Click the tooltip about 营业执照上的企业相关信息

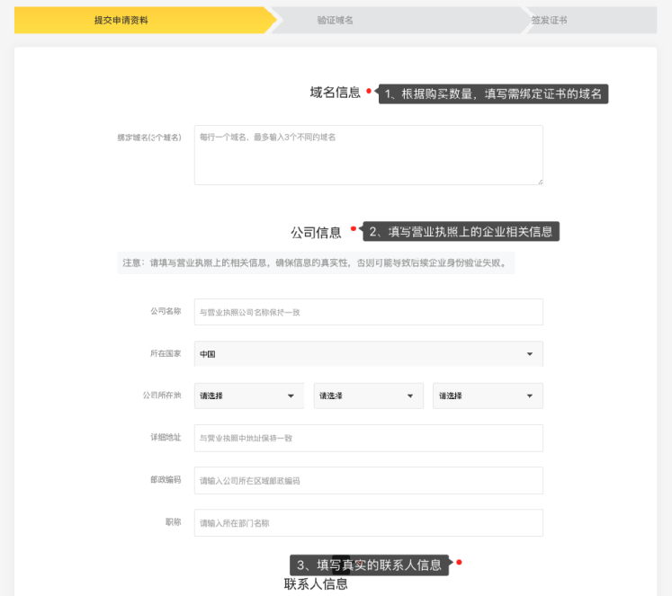[x=461, y=231]
